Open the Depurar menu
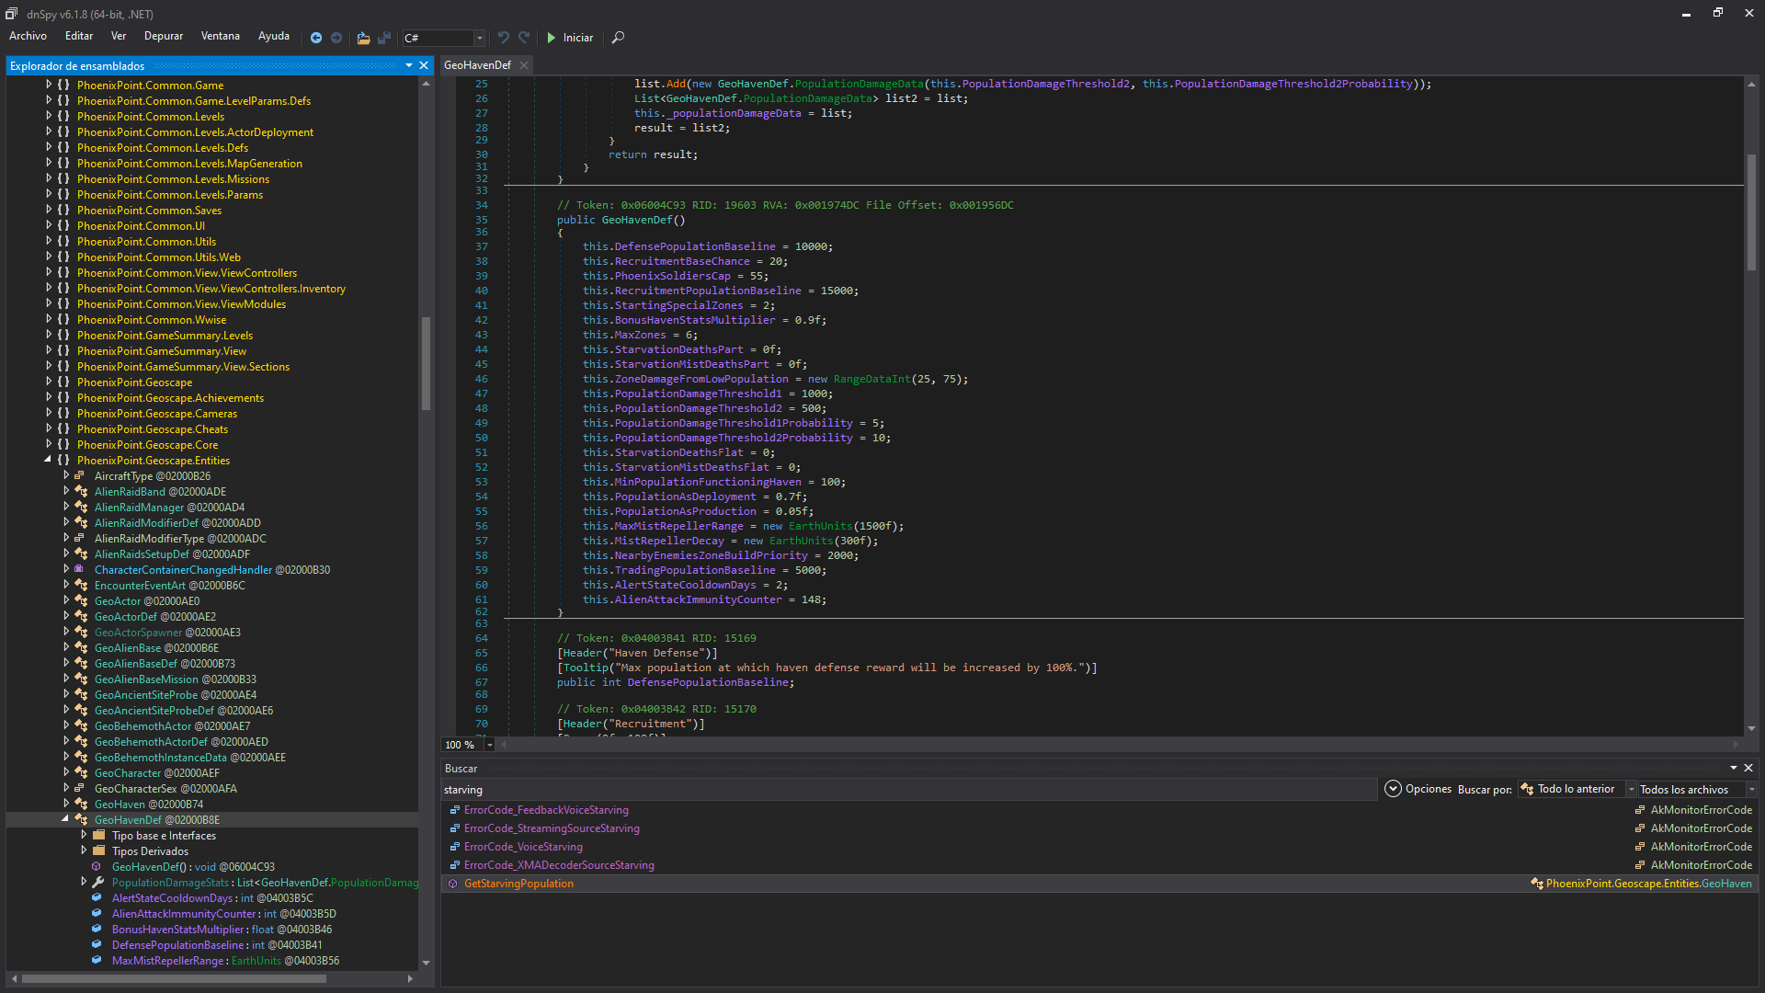The height and width of the screenshot is (993, 1765). 164,36
